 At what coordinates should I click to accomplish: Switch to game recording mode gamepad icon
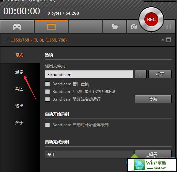point(17,27)
